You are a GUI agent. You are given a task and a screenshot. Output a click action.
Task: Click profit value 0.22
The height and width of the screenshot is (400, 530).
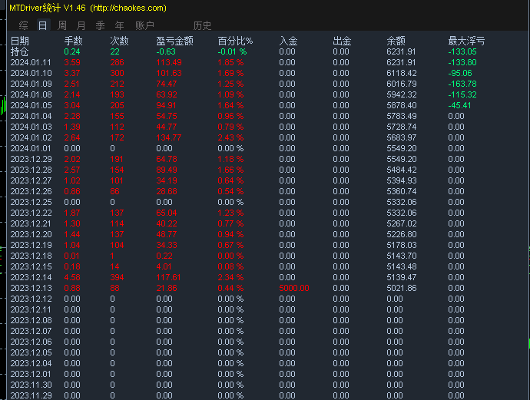[x=164, y=256]
